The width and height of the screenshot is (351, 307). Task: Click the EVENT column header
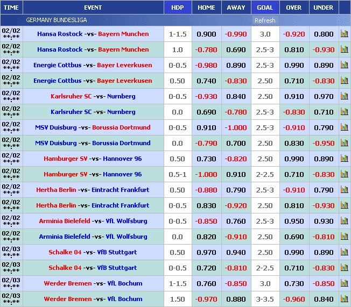(93, 8)
